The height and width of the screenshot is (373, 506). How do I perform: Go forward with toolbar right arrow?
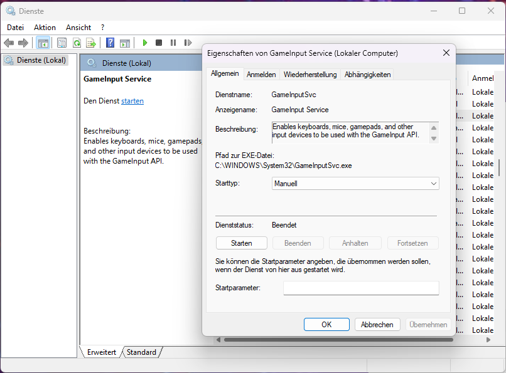tap(23, 43)
